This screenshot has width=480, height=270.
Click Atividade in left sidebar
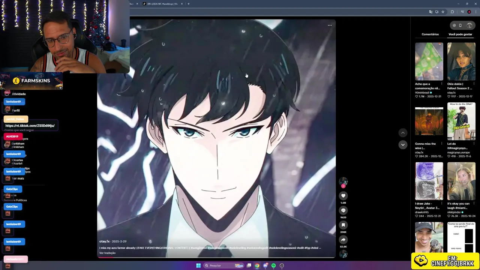tap(19, 94)
